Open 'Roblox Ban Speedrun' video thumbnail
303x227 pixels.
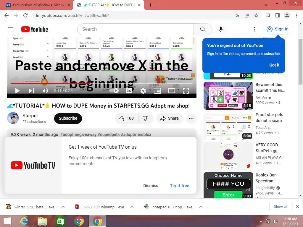[228, 185]
